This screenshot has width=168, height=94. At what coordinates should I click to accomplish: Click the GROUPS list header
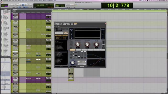point(6,57)
